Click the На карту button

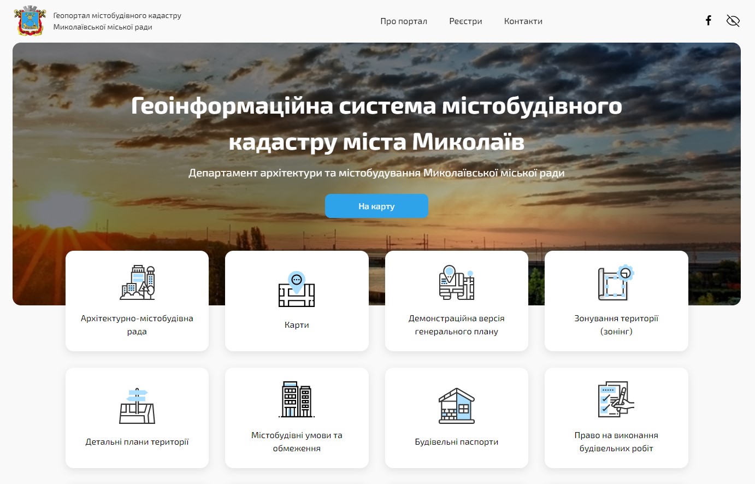click(376, 206)
